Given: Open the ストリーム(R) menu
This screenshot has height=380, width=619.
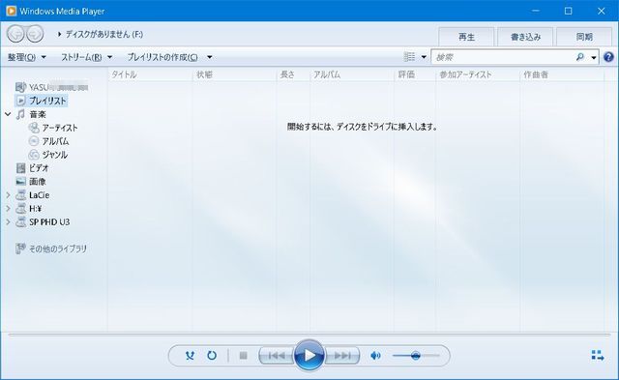Looking at the screenshot, I should pyautogui.click(x=86, y=57).
